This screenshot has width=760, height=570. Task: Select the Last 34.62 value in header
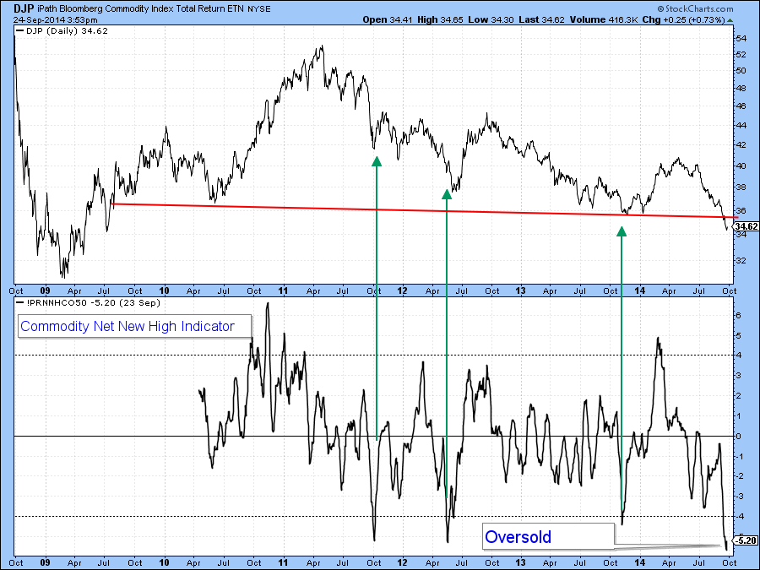[541, 20]
